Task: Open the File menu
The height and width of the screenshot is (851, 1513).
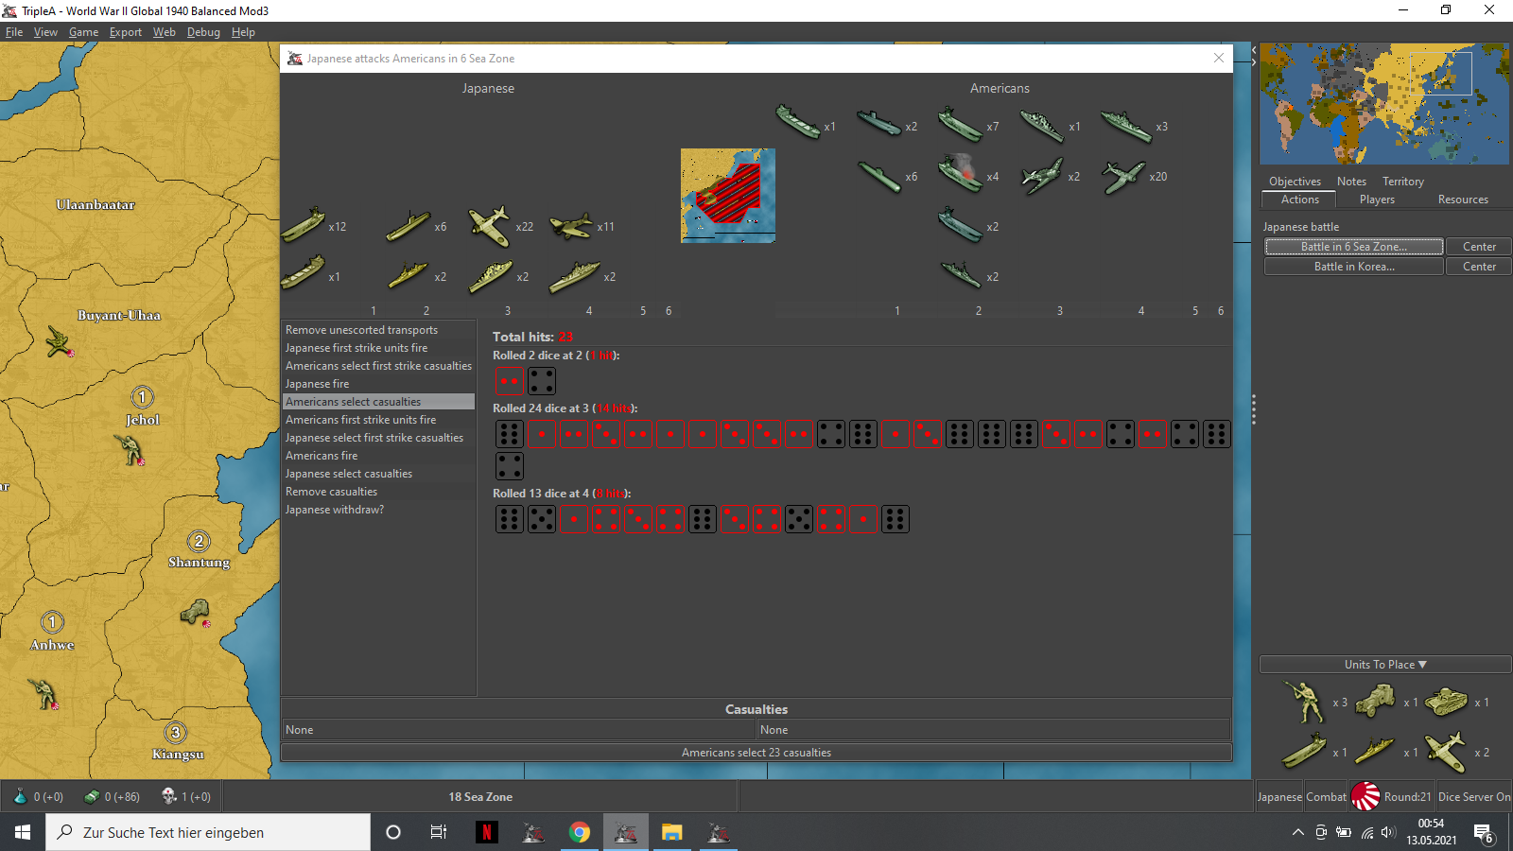Action: pyautogui.click(x=14, y=32)
